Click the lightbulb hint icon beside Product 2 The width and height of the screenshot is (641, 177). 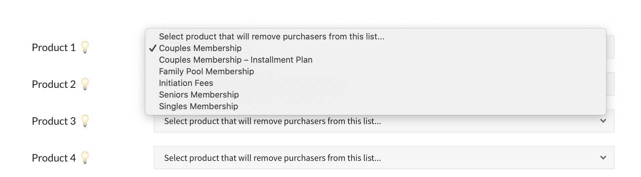85,84
